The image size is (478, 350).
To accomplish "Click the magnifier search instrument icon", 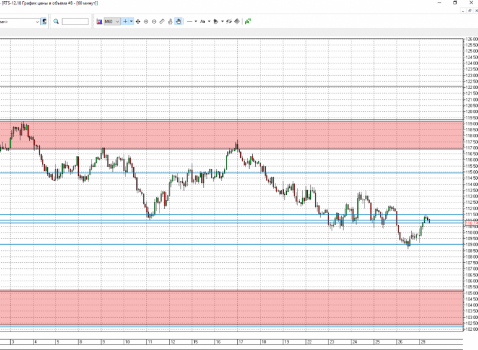I will (x=56, y=22).
